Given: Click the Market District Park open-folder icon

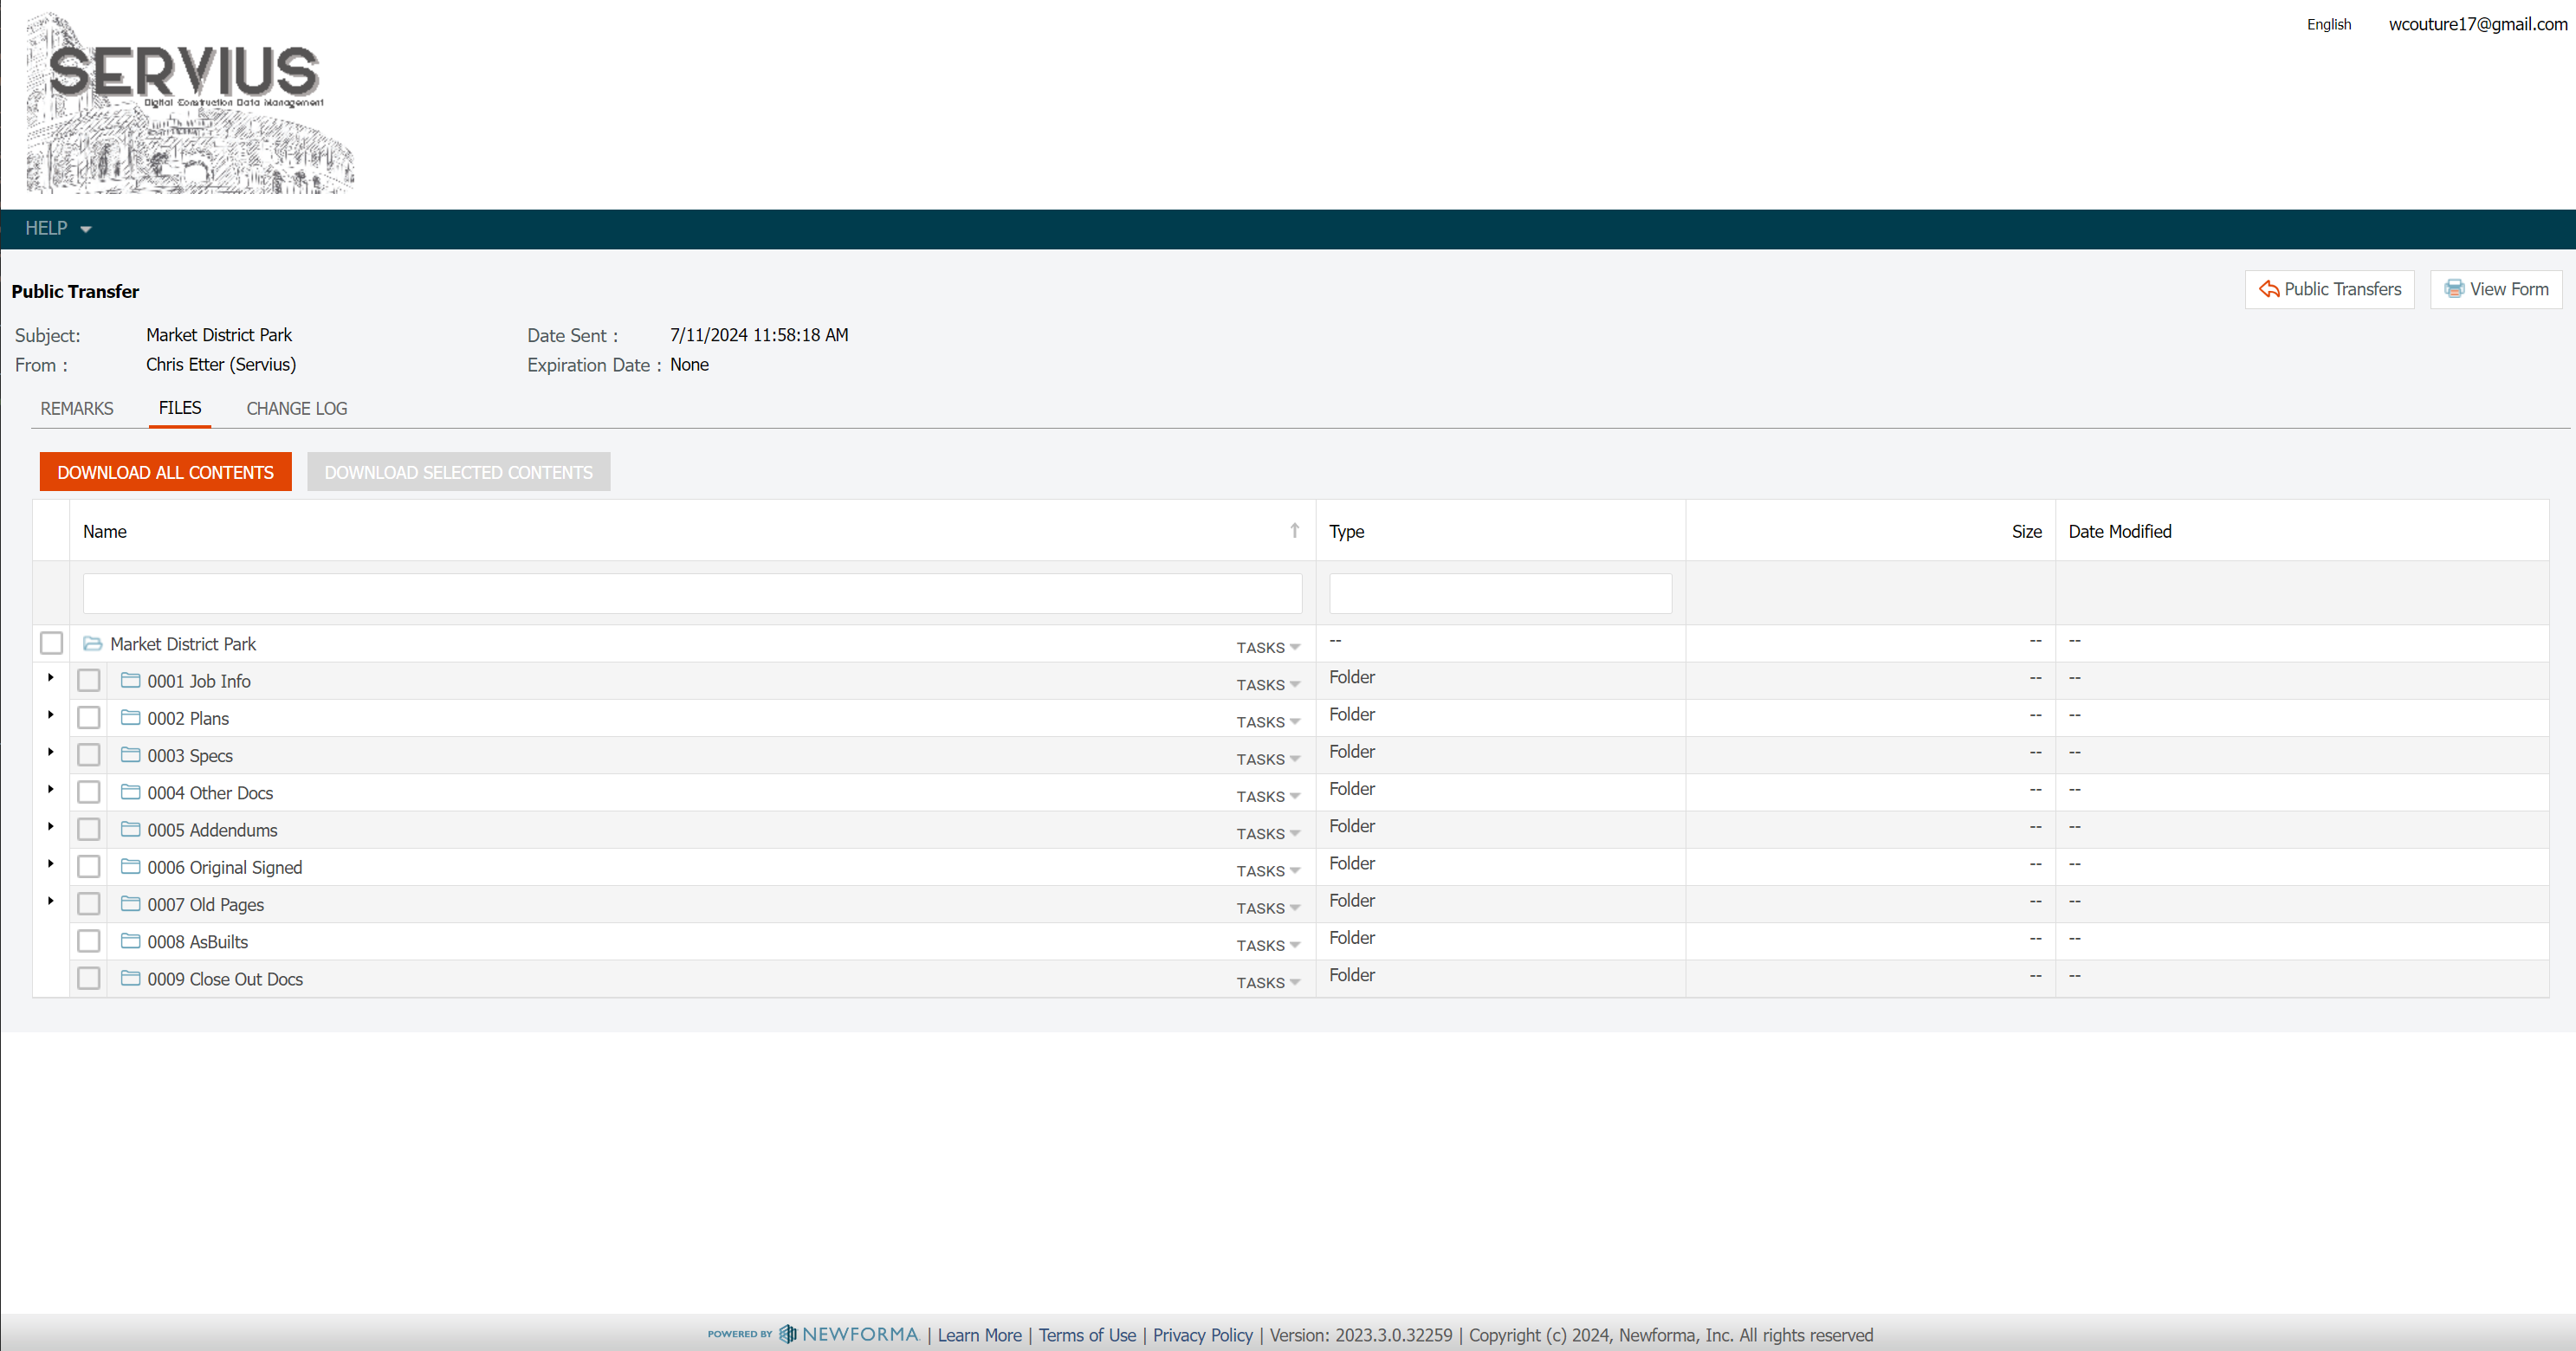Looking at the screenshot, I should (93, 644).
